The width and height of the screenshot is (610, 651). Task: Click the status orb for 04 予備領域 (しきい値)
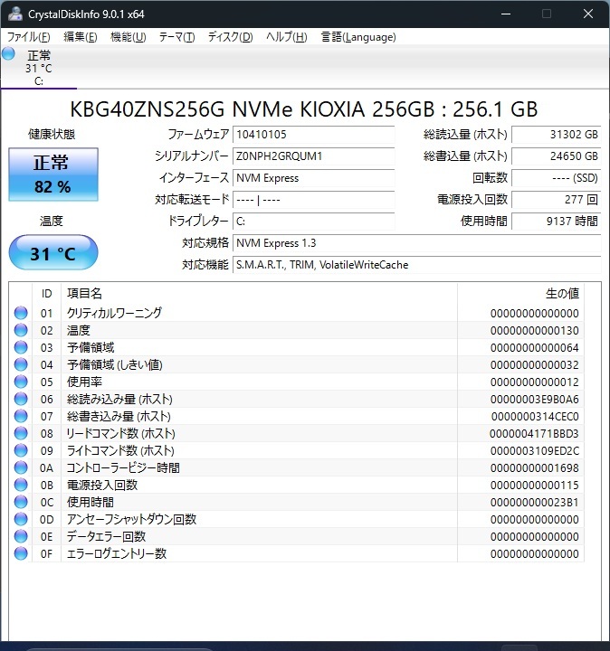pos(21,364)
